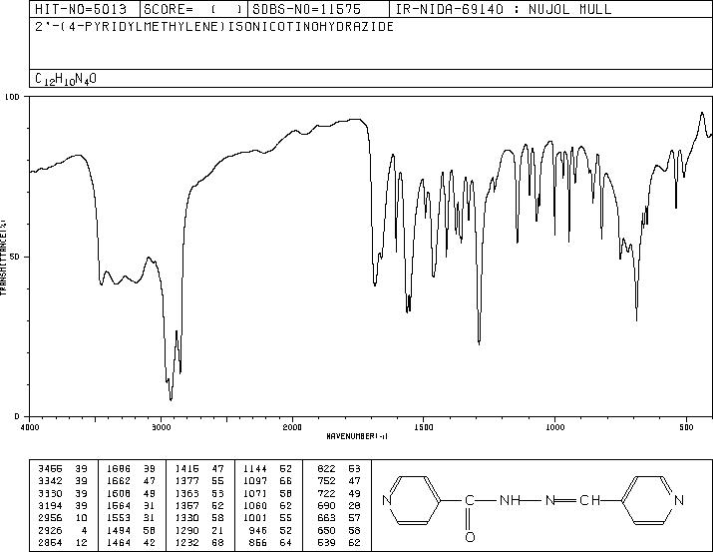Viewport: 713px width, 552px height.
Task: Click the right pyridine ring in structure
Action: 650,501
